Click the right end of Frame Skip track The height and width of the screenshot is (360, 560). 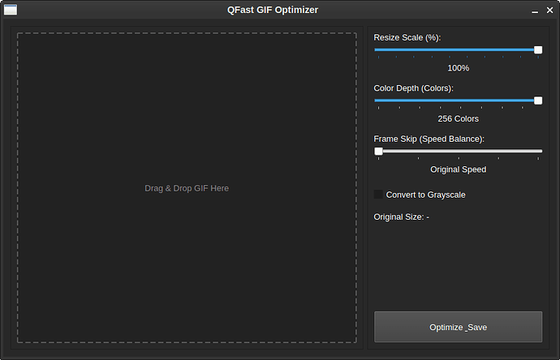point(539,151)
